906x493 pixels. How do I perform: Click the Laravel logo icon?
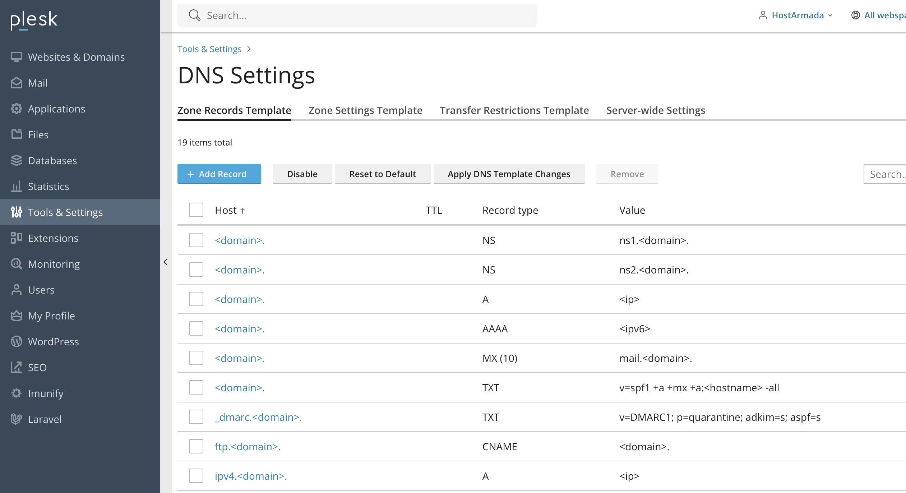(x=17, y=419)
